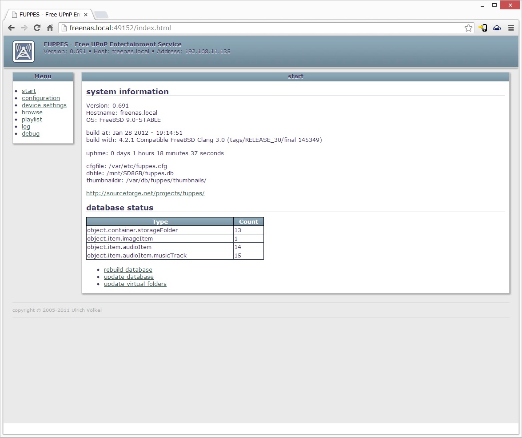Viewport: 522px width, 438px height.
Task: Go to device settings page
Action: 44,105
